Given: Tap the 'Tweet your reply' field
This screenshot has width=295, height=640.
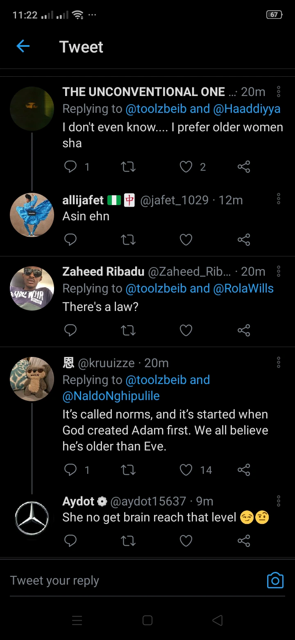Looking at the screenshot, I should pyautogui.click(x=123, y=581).
